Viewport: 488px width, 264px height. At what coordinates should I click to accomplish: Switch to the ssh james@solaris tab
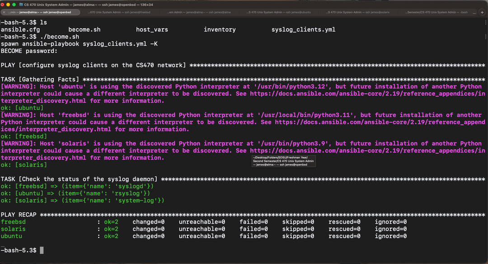(358, 12)
